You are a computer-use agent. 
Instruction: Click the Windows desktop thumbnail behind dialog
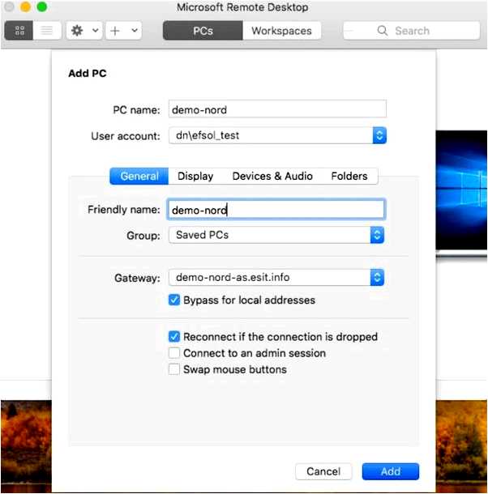pos(461,190)
